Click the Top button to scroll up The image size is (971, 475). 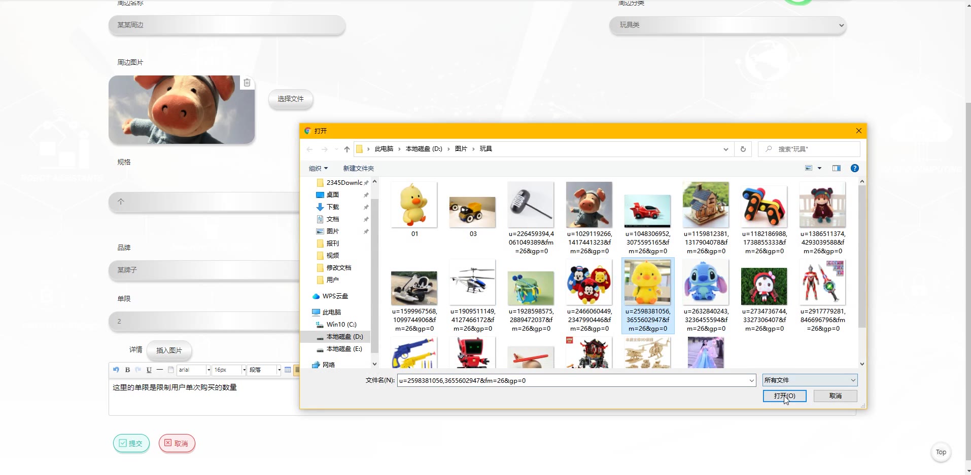941,452
